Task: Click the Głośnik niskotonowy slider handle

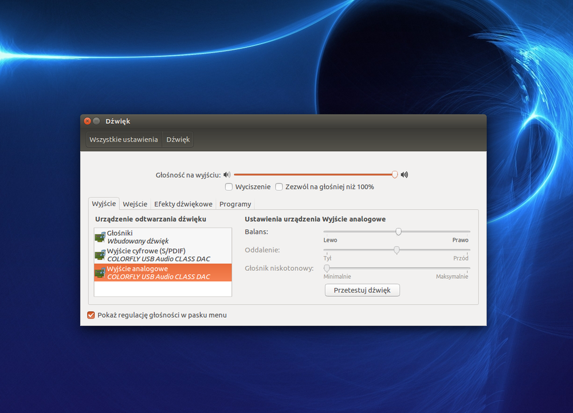Action: (x=327, y=268)
